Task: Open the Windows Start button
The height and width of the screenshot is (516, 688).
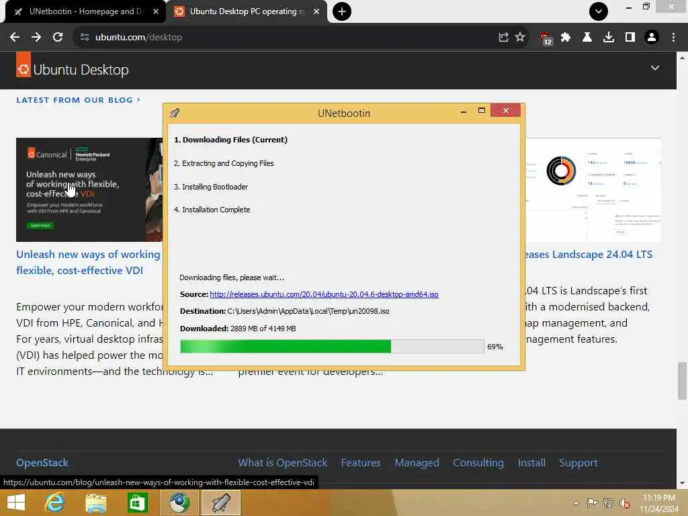Action: click(x=16, y=503)
